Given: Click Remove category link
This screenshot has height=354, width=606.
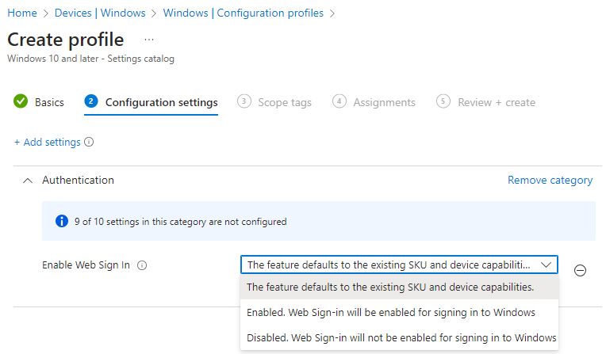Looking at the screenshot, I should tap(550, 181).
